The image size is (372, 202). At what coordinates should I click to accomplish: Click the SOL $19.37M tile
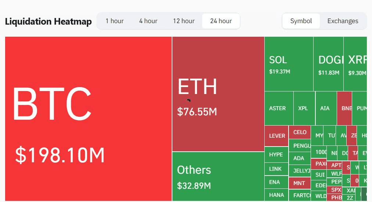click(289, 64)
